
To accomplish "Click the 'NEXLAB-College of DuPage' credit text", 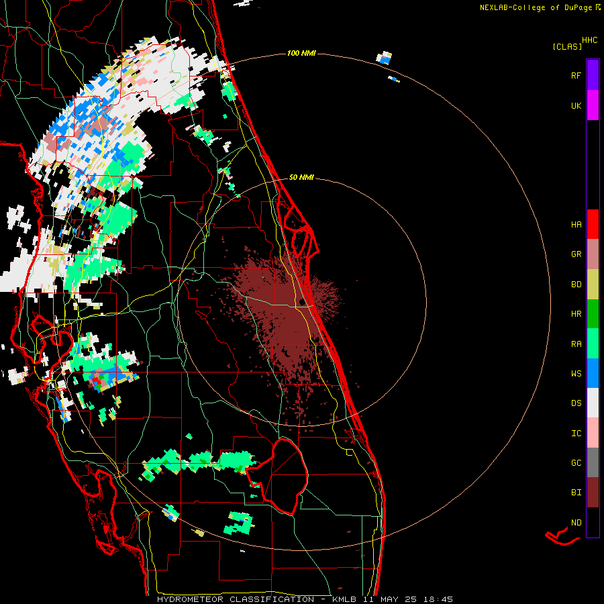I will pyautogui.click(x=536, y=7).
